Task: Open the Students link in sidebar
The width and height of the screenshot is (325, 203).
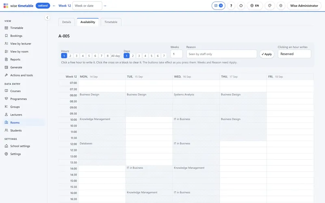Action: pos(16,130)
